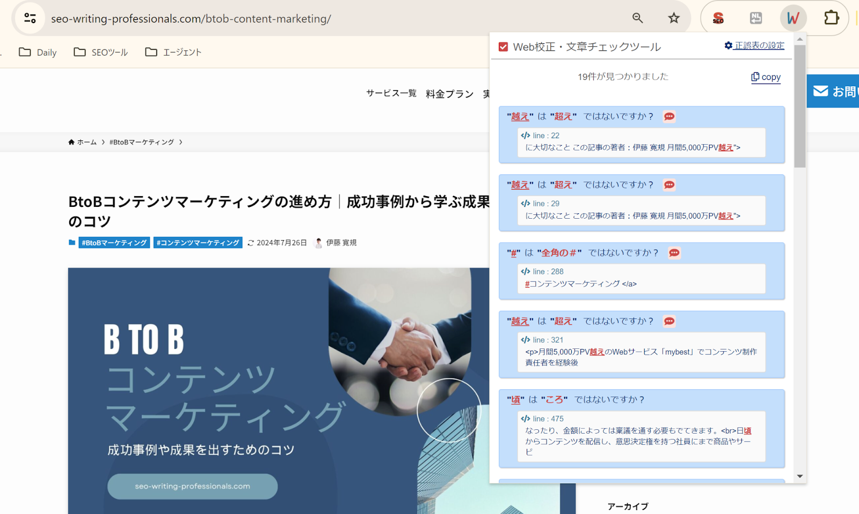
Task: Uncheck the Web校正・文章チェックツール checkbox
Action: 503,46
